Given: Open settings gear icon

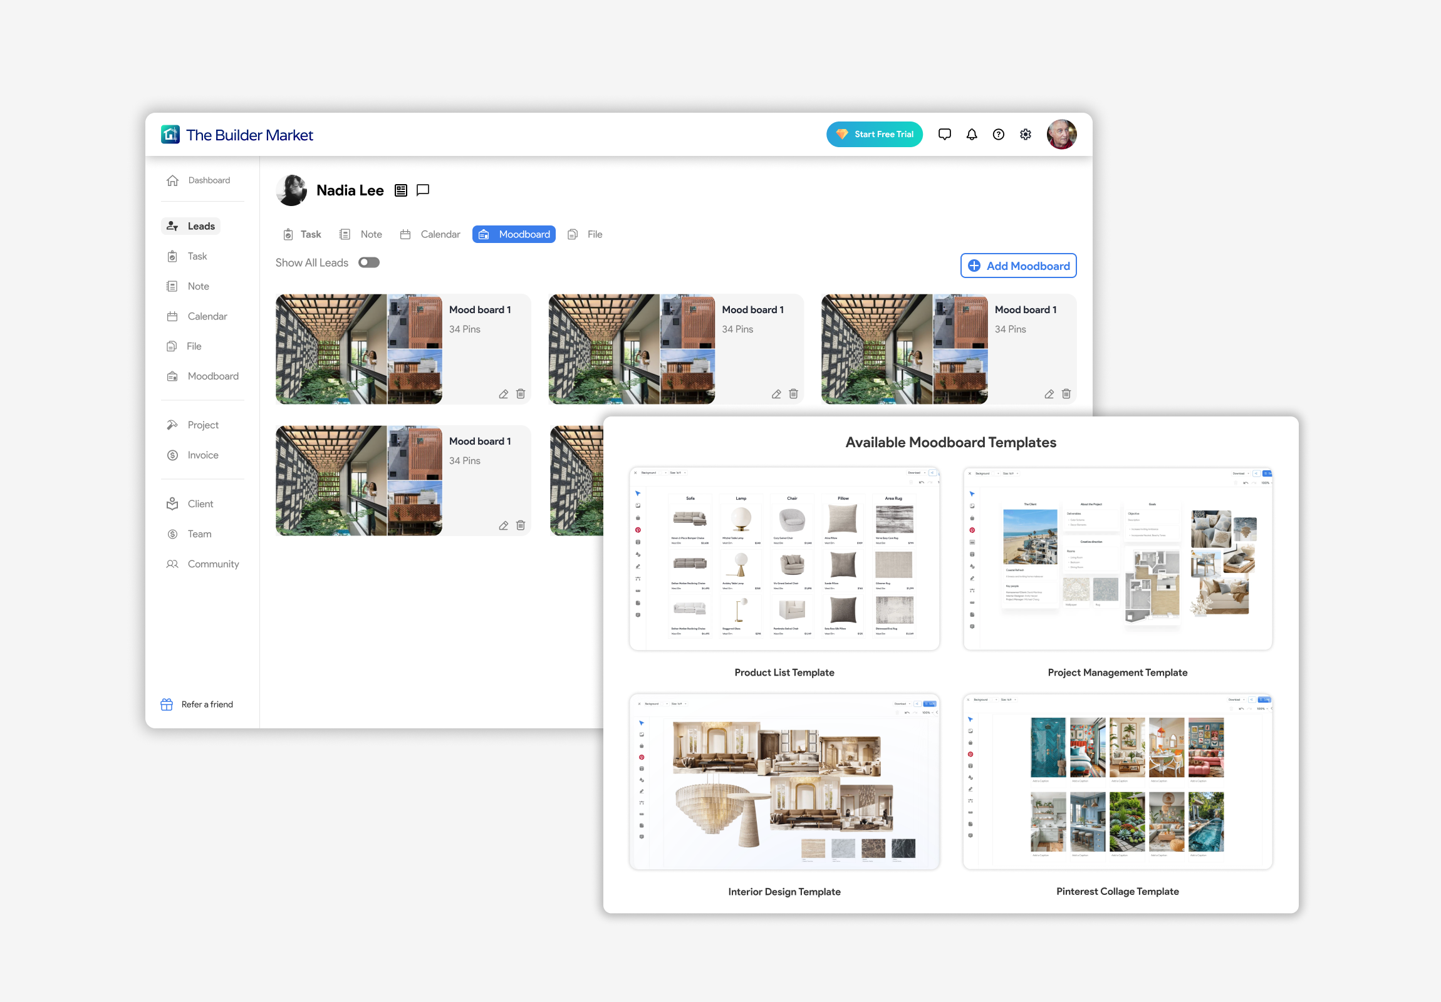Looking at the screenshot, I should (x=1025, y=134).
